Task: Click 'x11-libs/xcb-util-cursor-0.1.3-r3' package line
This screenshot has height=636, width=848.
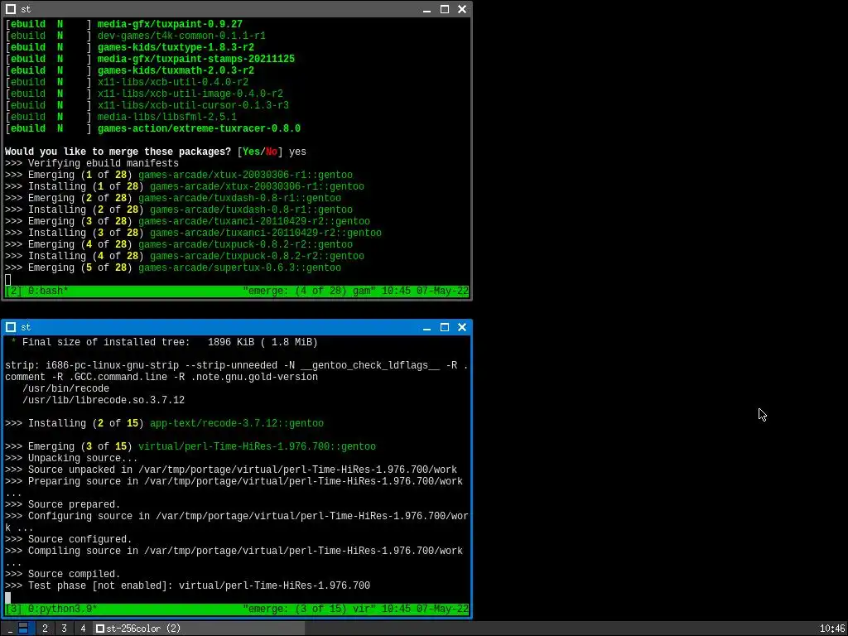Action: (193, 105)
